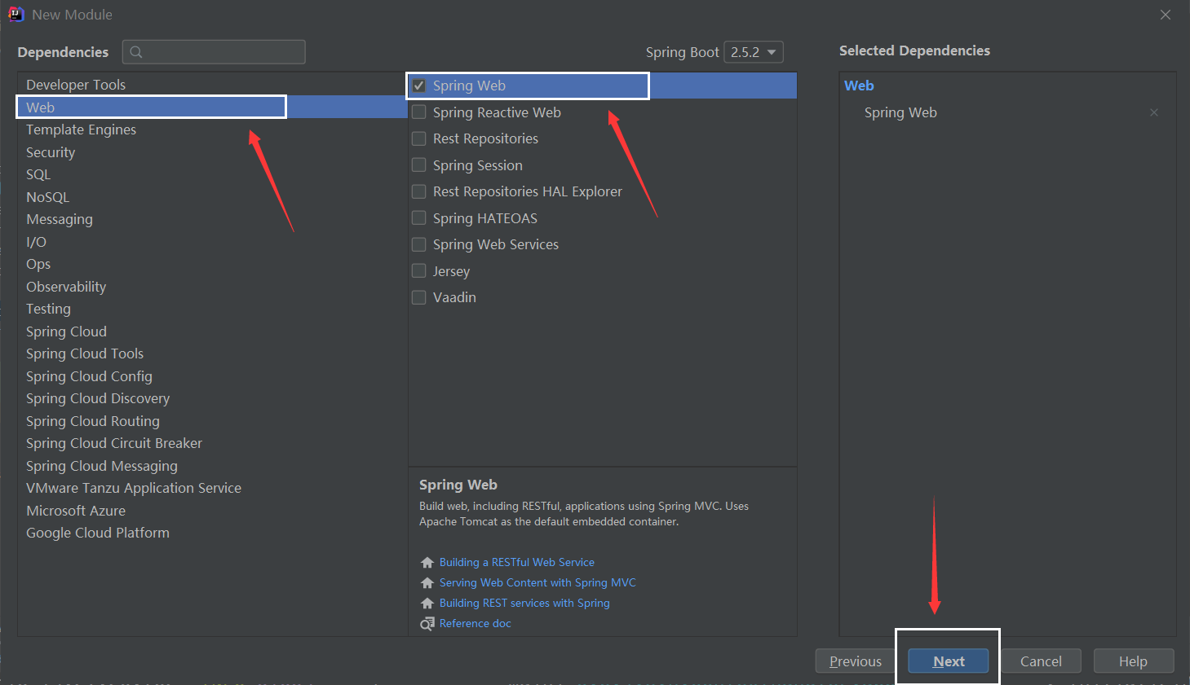The width and height of the screenshot is (1190, 685).
Task: Tick the Spring Session checkbox
Action: tap(419, 165)
